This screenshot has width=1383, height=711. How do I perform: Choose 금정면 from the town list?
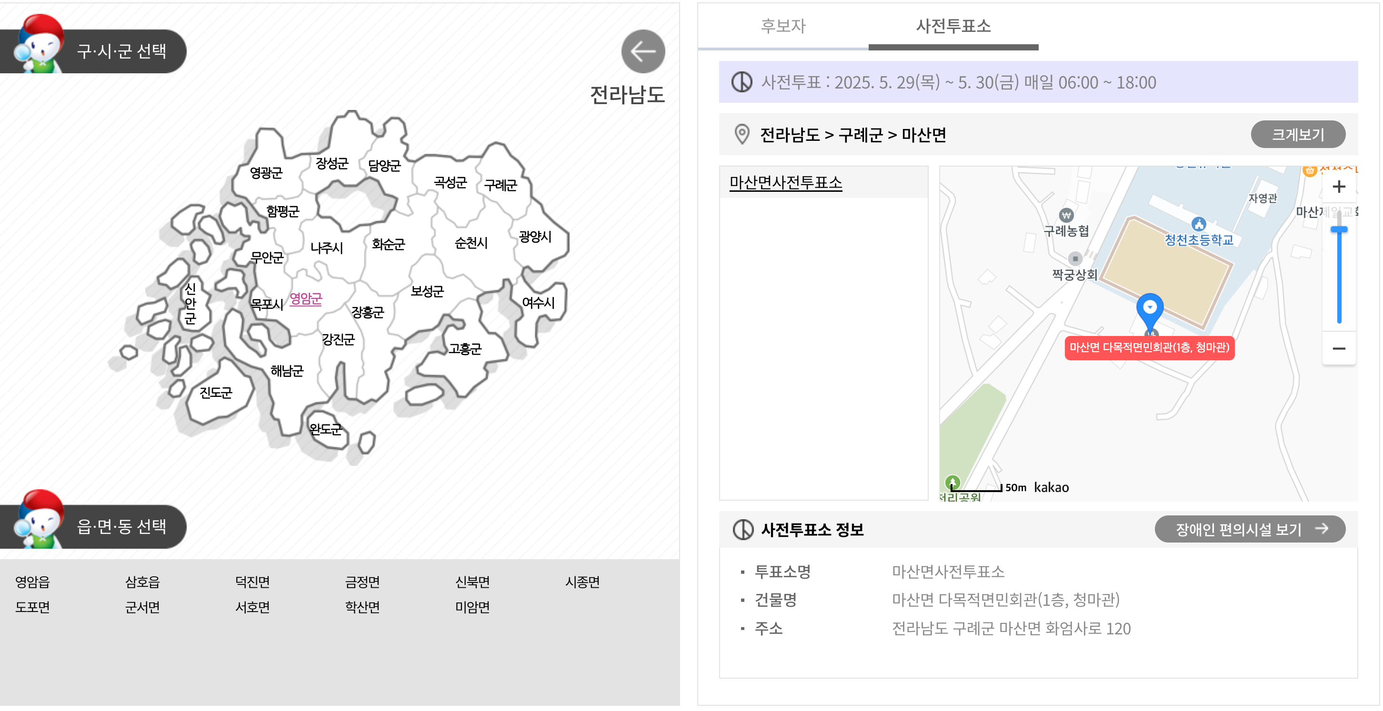point(362,582)
